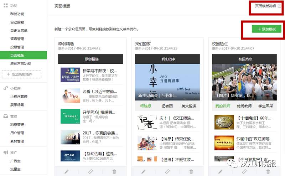This screenshot has width=285, height=176.
Task: Edit the 我们的家 template with pencil icon
Action: coord(144,171)
